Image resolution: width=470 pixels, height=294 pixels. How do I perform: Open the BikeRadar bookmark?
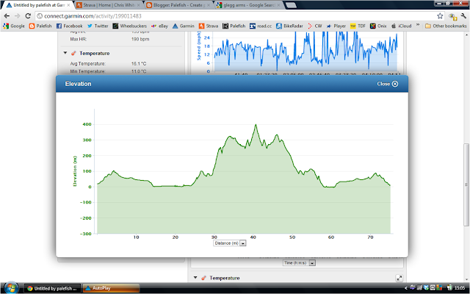tap(289, 26)
